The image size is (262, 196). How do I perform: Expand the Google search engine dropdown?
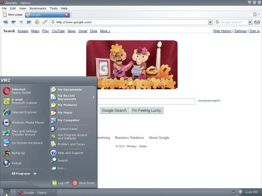tap(250, 22)
